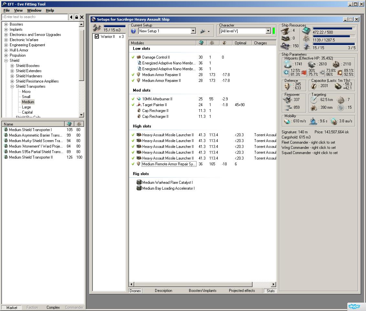The width and height of the screenshot is (366, 311).
Task: Switch to the Complex tab
Action: (x=53, y=307)
